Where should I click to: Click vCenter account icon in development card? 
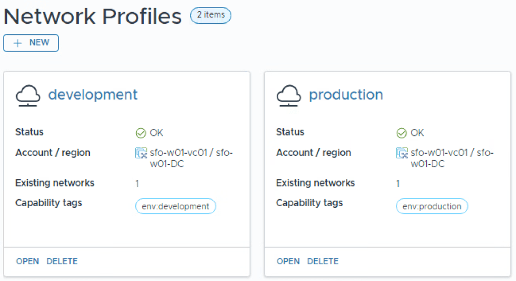click(141, 153)
